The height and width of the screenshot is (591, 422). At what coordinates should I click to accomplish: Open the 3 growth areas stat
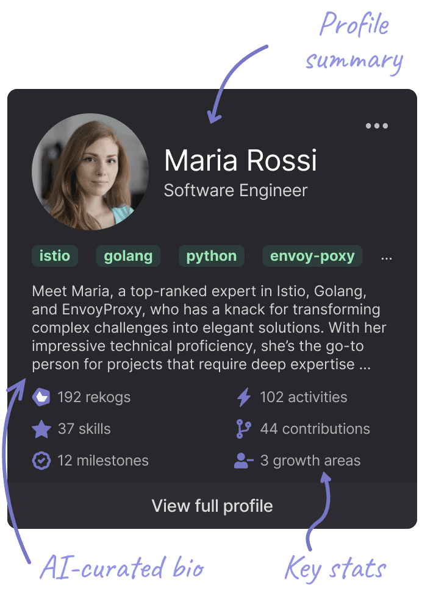click(310, 461)
